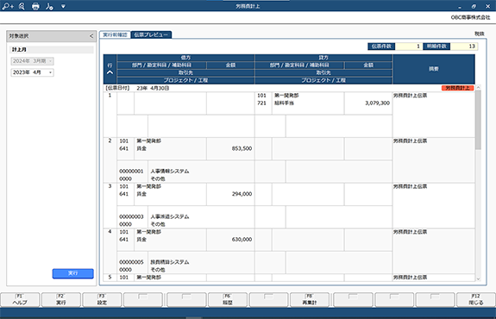
Task: Click the printer icon
Action: (x=35, y=6)
